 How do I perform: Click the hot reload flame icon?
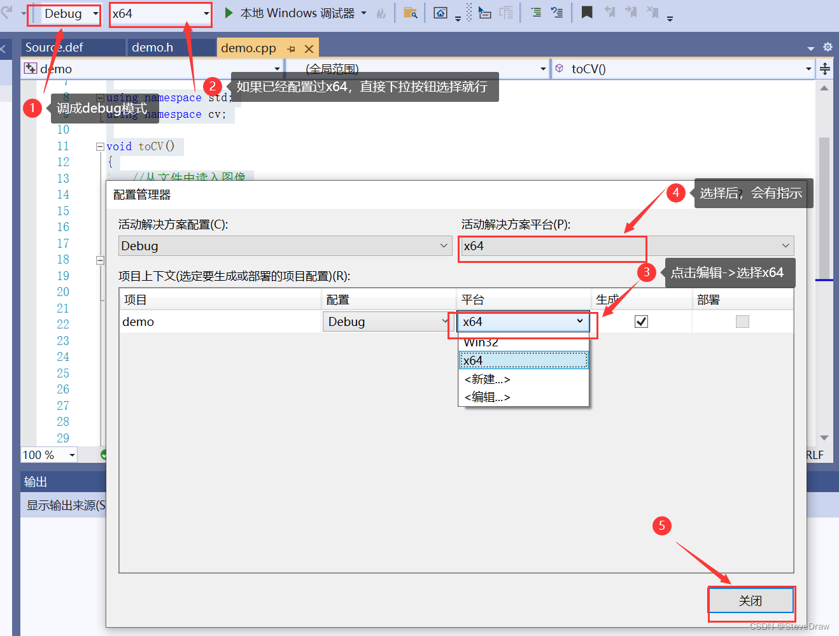point(381,13)
